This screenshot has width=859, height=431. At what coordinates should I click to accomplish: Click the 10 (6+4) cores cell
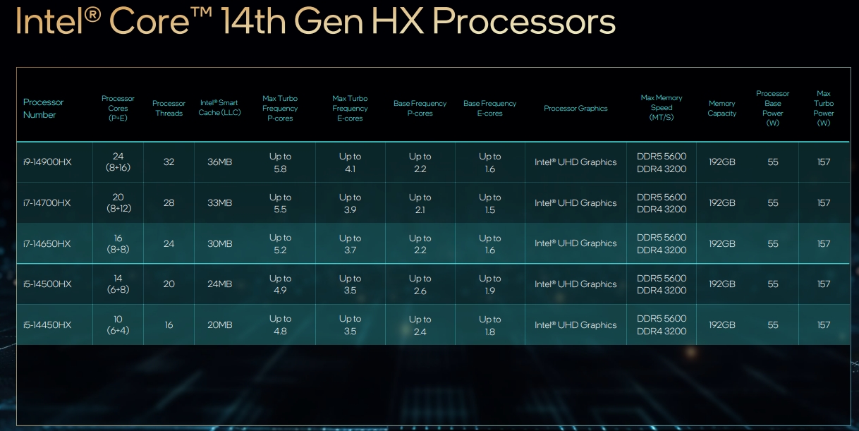point(118,325)
